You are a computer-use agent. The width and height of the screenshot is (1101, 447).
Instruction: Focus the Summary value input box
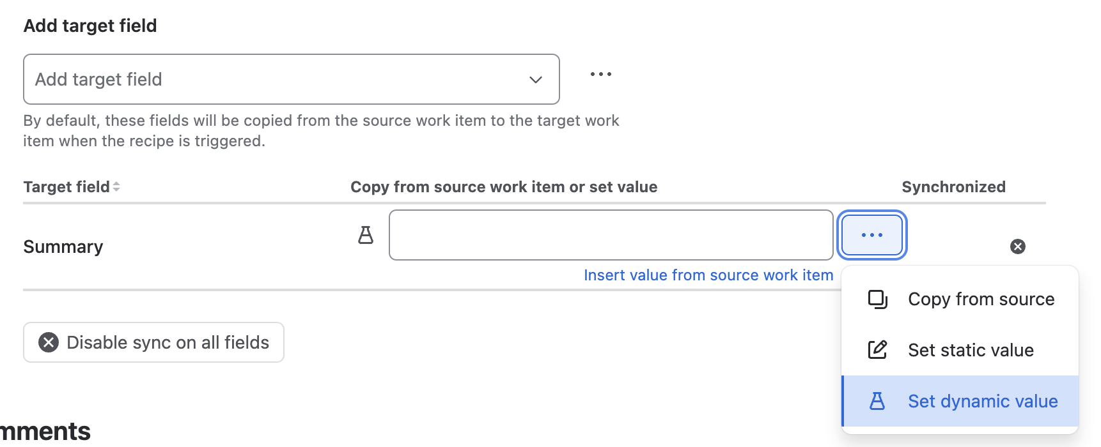611,235
